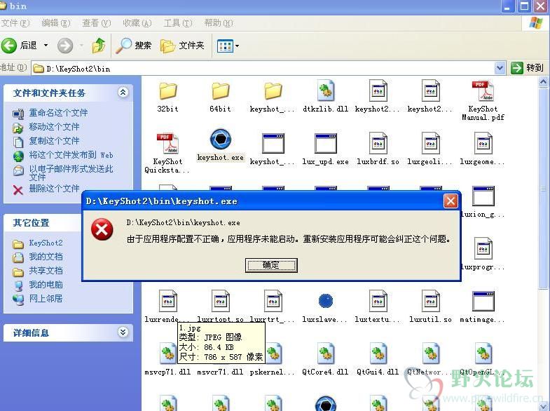This screenshot has width=550, height=411.
Task: Select pskernel... file icon
Action: coord(273,354)
